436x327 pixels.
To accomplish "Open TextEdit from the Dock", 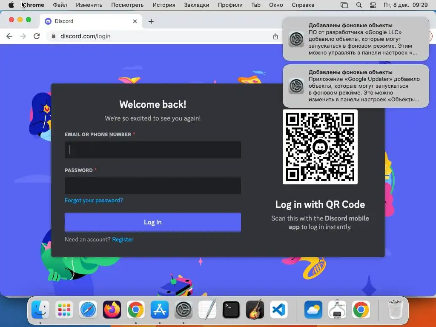I will (x=207, y=310).
